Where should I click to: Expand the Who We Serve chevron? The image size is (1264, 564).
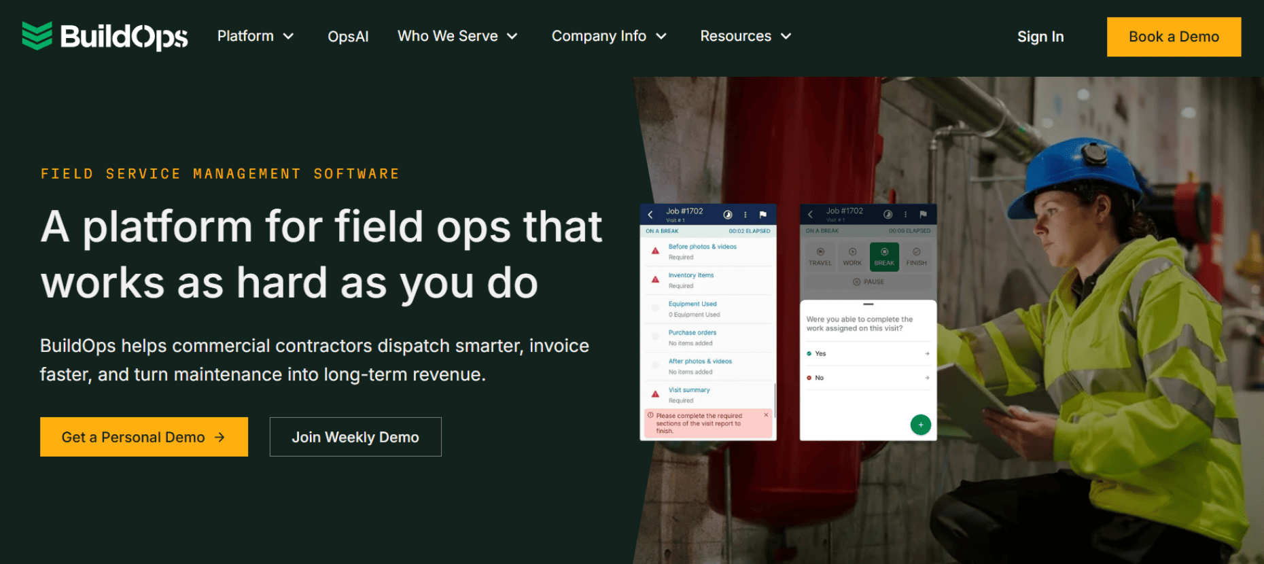(x=512, y=36)
